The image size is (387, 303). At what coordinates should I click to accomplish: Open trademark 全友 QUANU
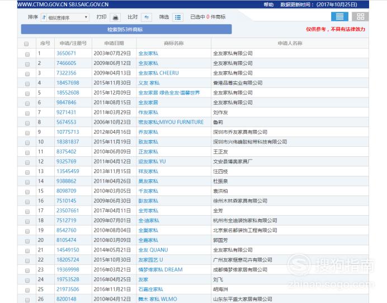pyautogui.click(x=153, y=250)
